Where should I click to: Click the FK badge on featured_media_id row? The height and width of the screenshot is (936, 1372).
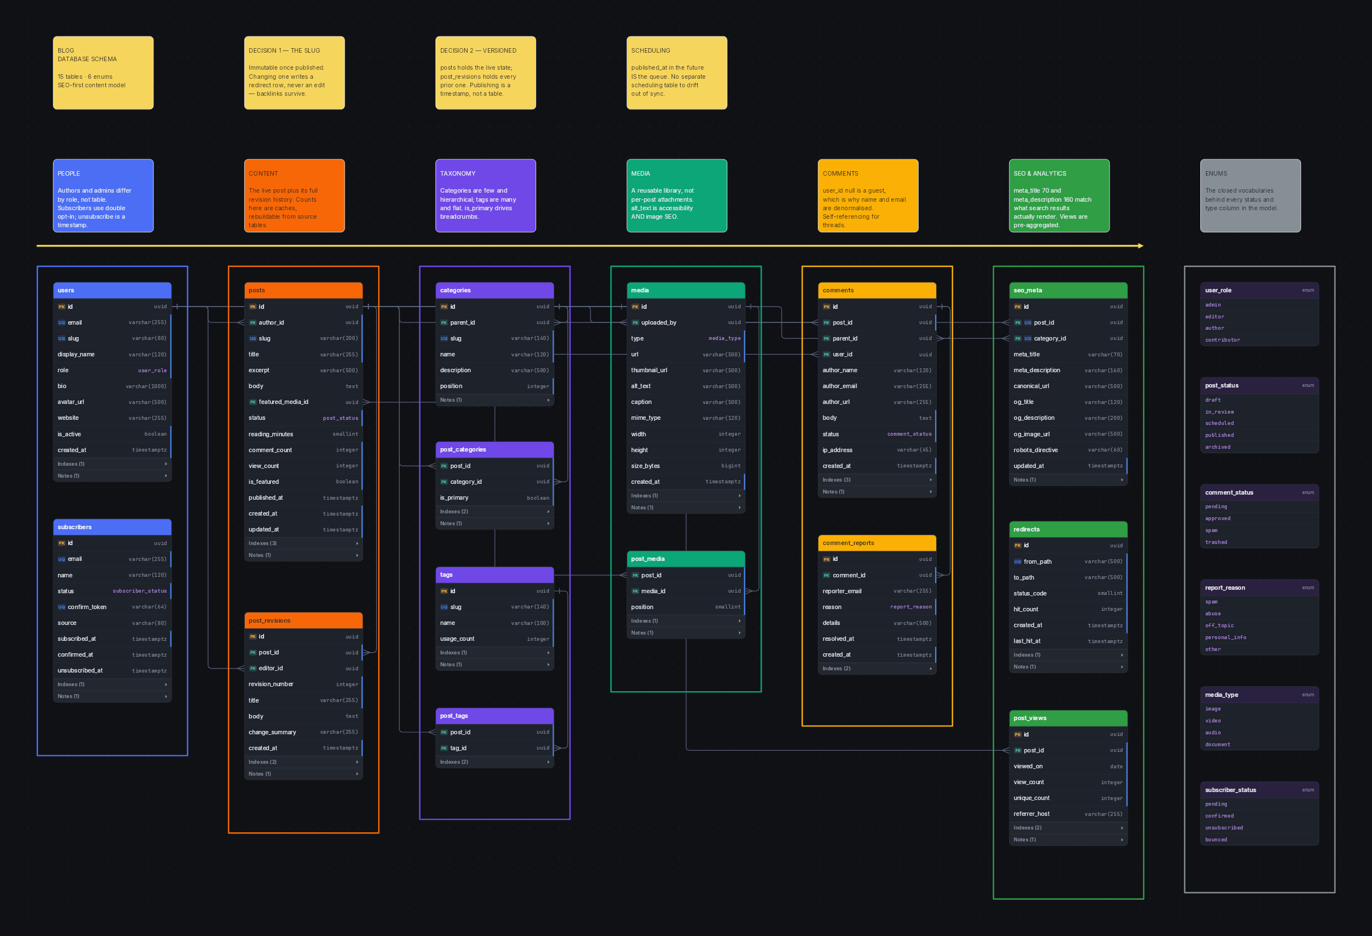[x=253, y=402]
